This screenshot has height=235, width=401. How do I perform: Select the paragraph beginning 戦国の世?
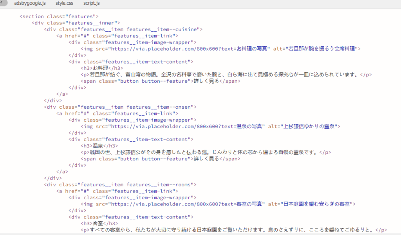click(206, 152)
